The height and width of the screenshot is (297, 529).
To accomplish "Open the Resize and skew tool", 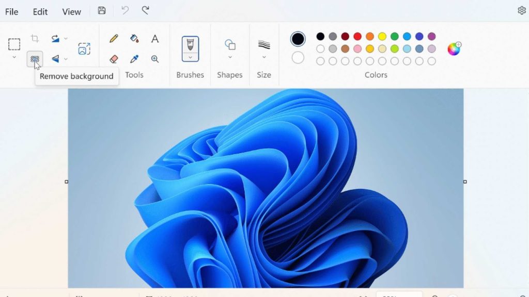I will 84,49.
